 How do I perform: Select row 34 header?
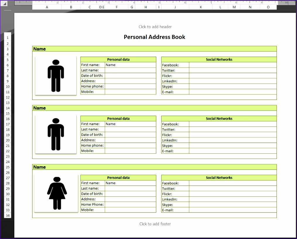[7, 215]
